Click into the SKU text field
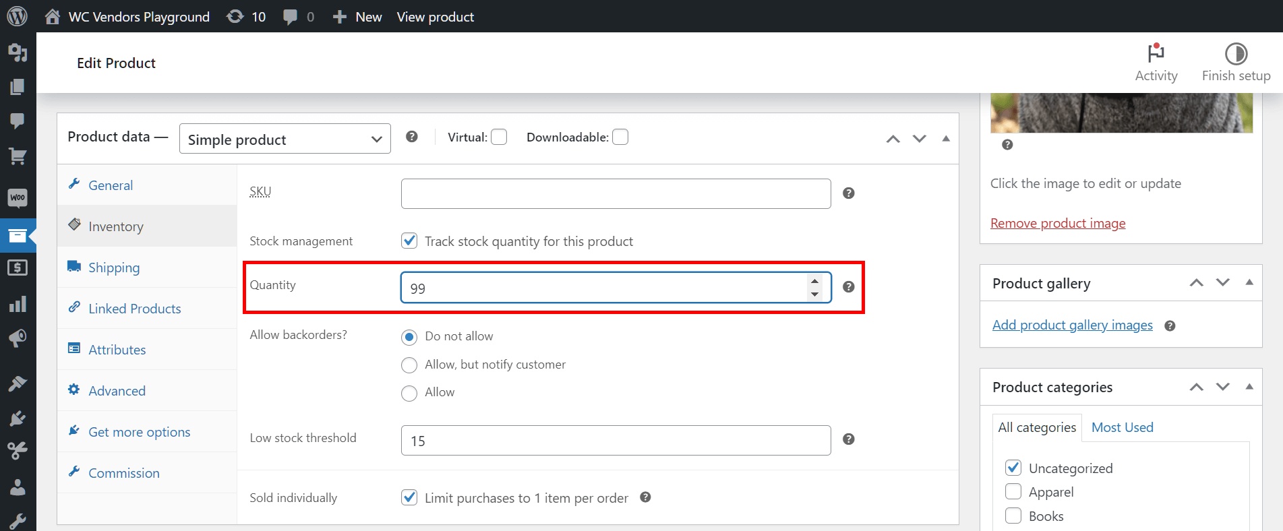1283x531 pixels. [615, 194]
